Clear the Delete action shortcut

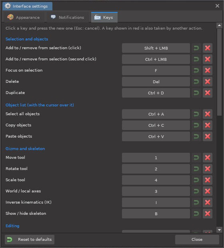click(x=208, y=82)
